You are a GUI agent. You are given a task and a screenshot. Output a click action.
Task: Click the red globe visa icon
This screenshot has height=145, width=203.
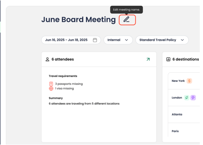pos(51,88)
